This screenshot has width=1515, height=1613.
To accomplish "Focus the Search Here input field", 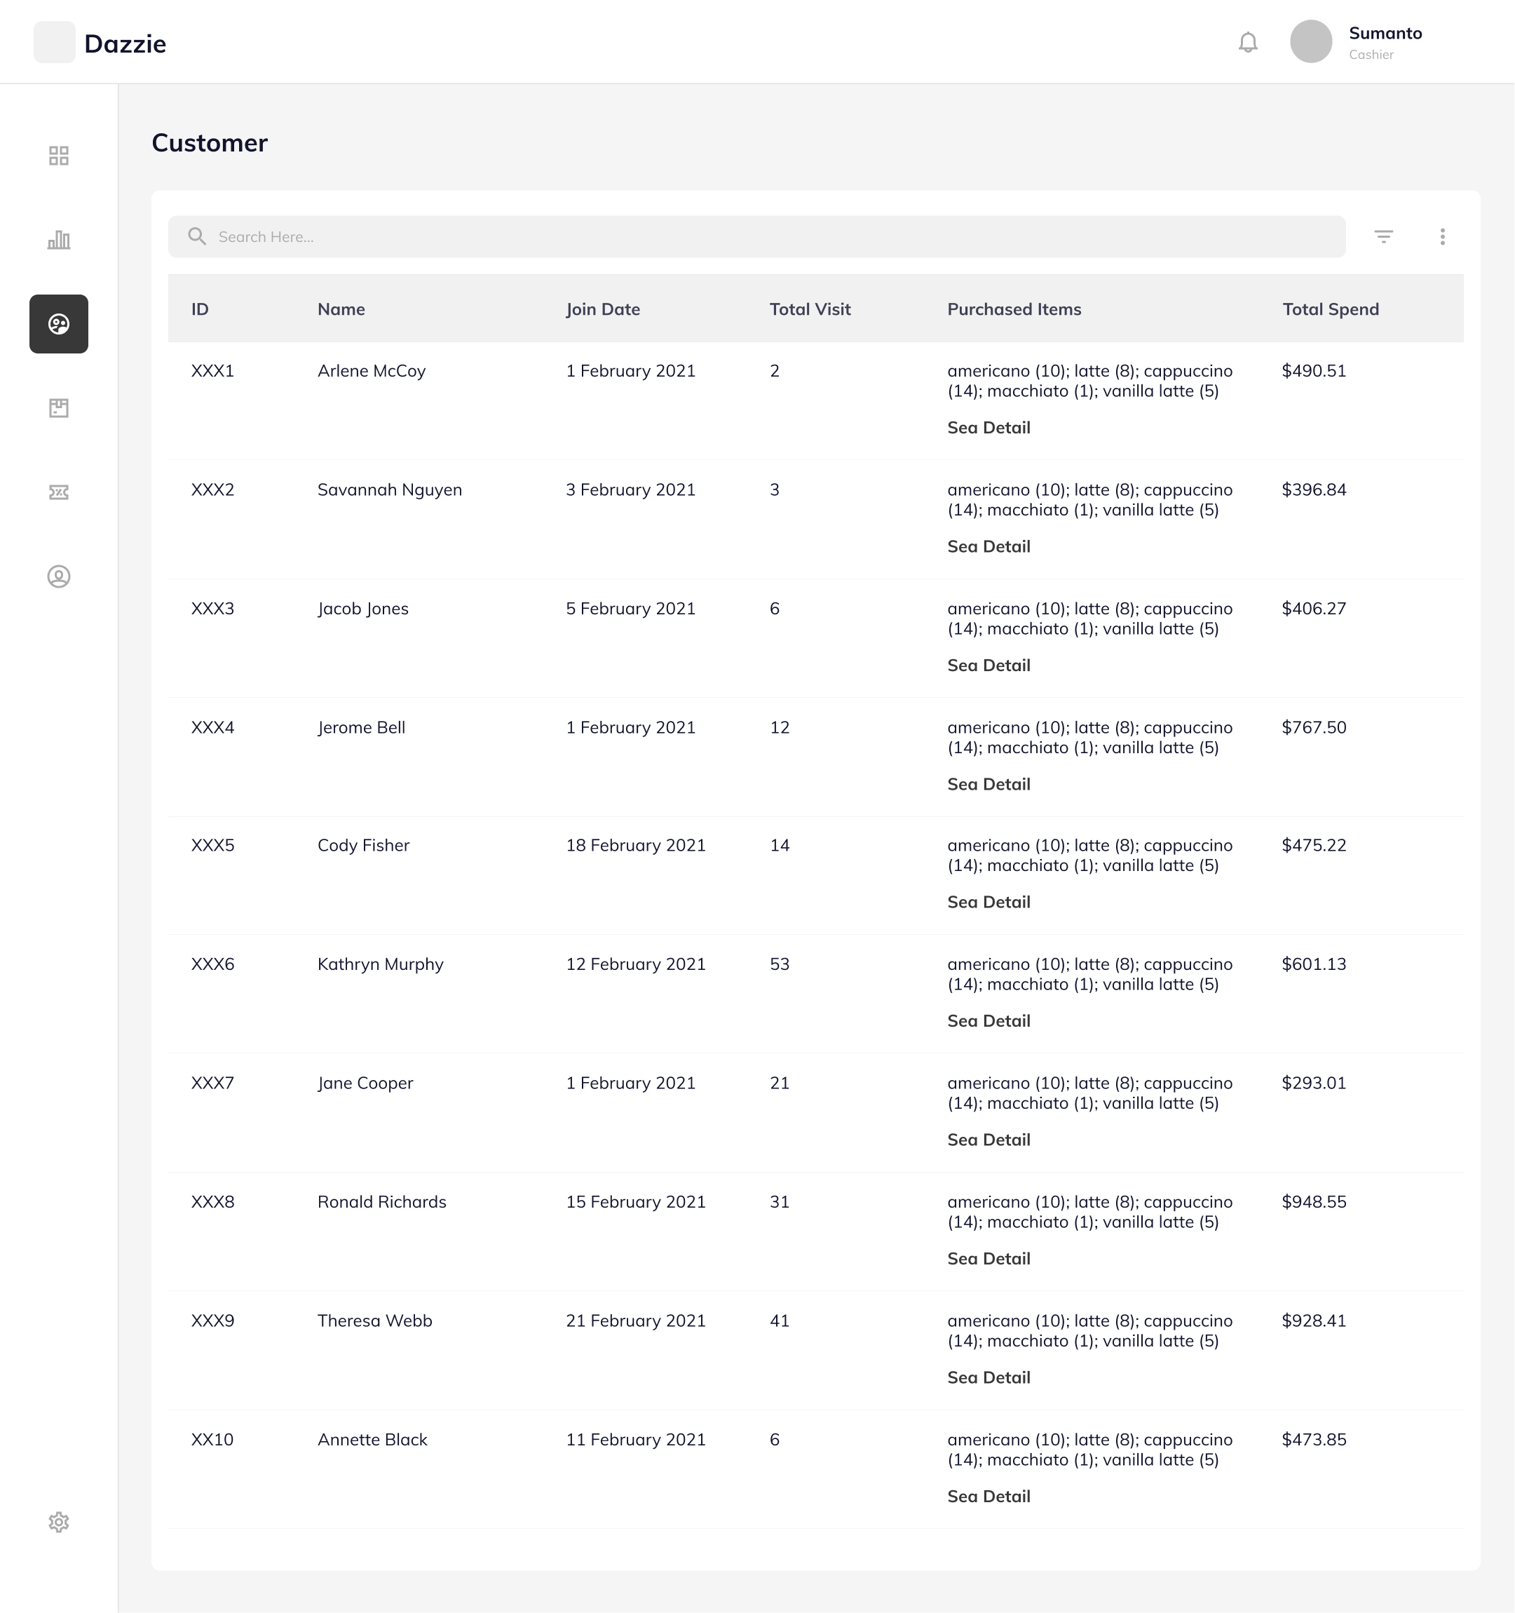I will (x=756, y=236).
